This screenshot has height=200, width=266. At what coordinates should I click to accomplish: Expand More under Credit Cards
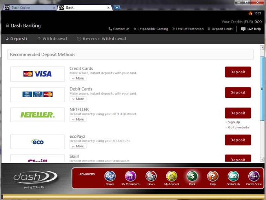tap(78, 79)
